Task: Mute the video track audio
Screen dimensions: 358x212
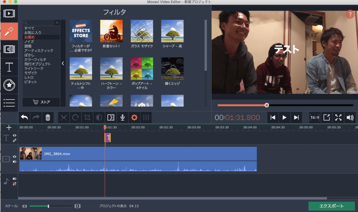Action: coord(14,162)
